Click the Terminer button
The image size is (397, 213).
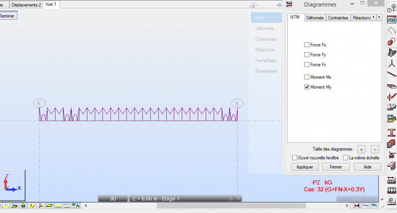pos(7,16)
